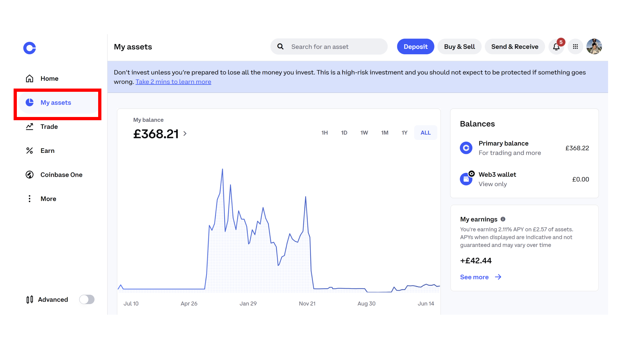Click the £0.00 Web3 wallet value
Image resolution: width=622 pixels, height=349 pixels.
[x=581, y=179]
